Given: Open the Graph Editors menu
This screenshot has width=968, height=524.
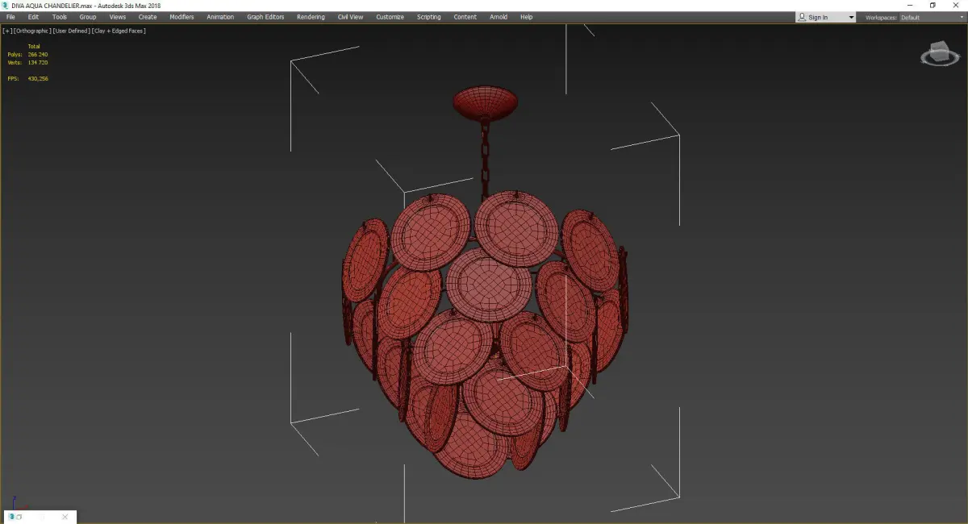Looking at the screenshot, I should tap(265, 17).
